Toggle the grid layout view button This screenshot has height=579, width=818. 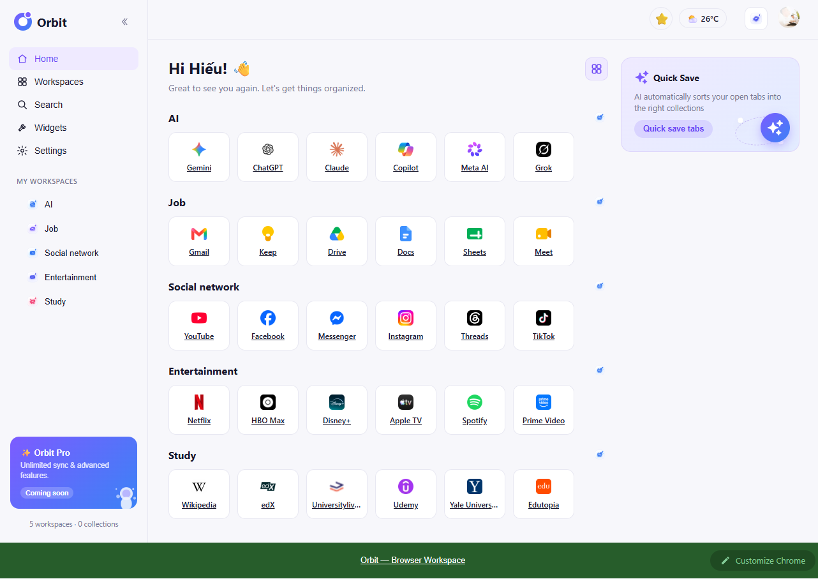click(x=597, y=69)
